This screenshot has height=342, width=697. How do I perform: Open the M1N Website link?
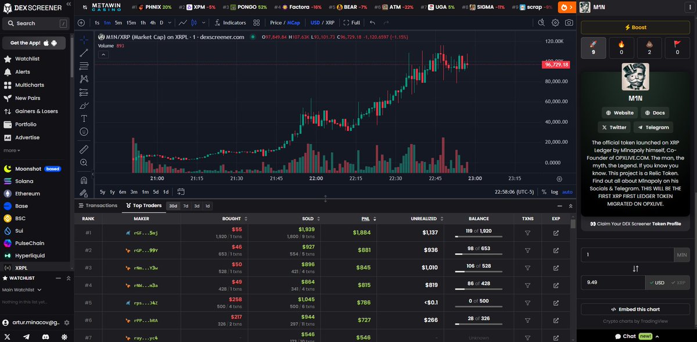coord(620,113)
